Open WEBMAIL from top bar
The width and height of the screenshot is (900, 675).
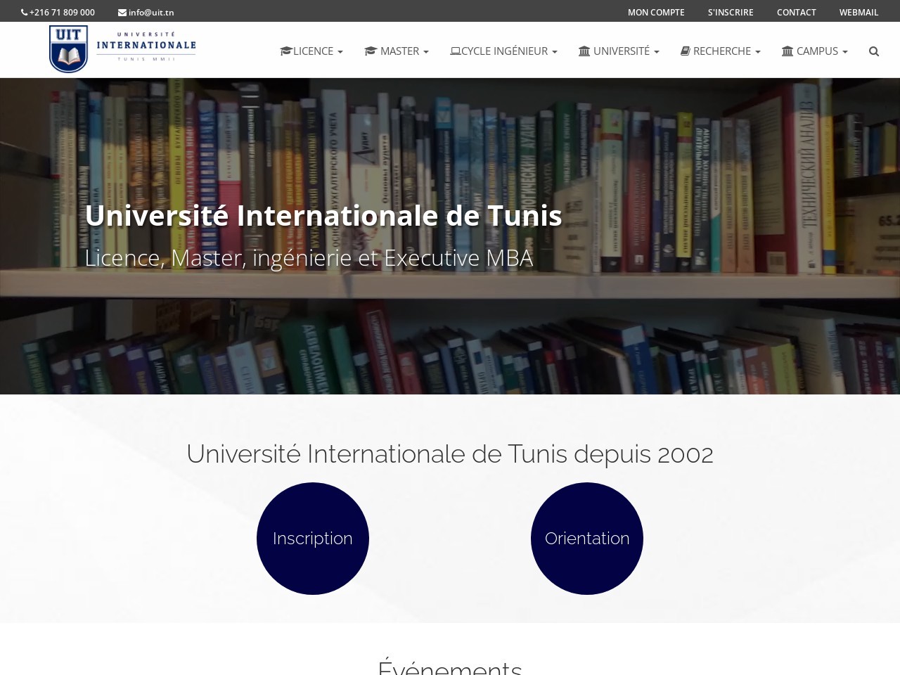tap(859, 13)
